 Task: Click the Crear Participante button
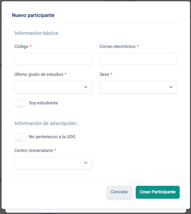tap(158, 192)
